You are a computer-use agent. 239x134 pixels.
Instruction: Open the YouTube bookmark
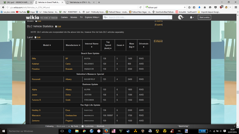tap(21, 12)
